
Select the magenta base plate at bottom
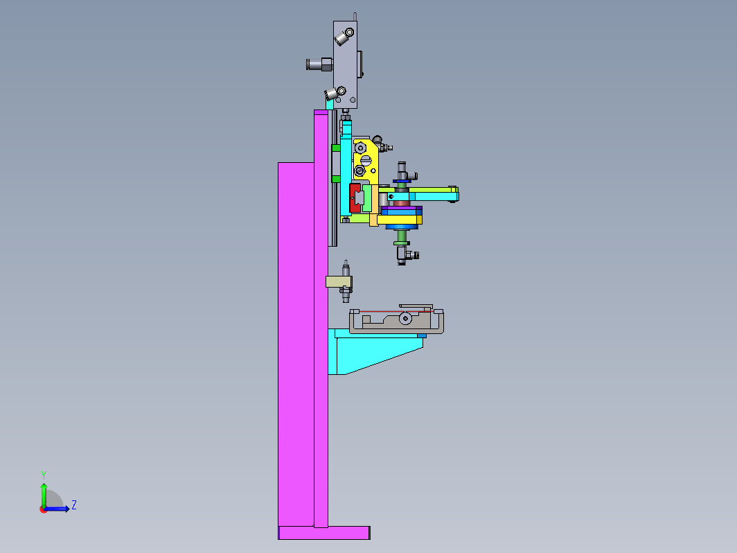324,533
